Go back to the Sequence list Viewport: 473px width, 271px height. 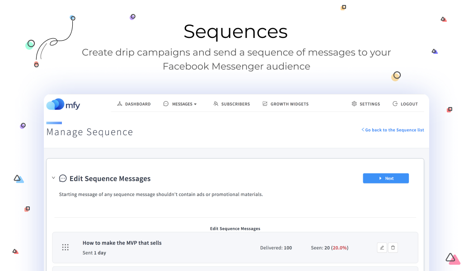coord(393,130)
